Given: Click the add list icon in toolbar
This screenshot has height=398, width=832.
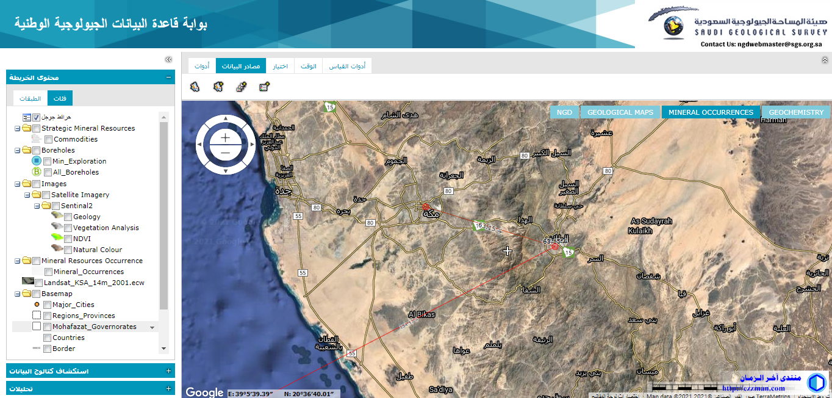Looking at the screenshot, I should 264,87.
